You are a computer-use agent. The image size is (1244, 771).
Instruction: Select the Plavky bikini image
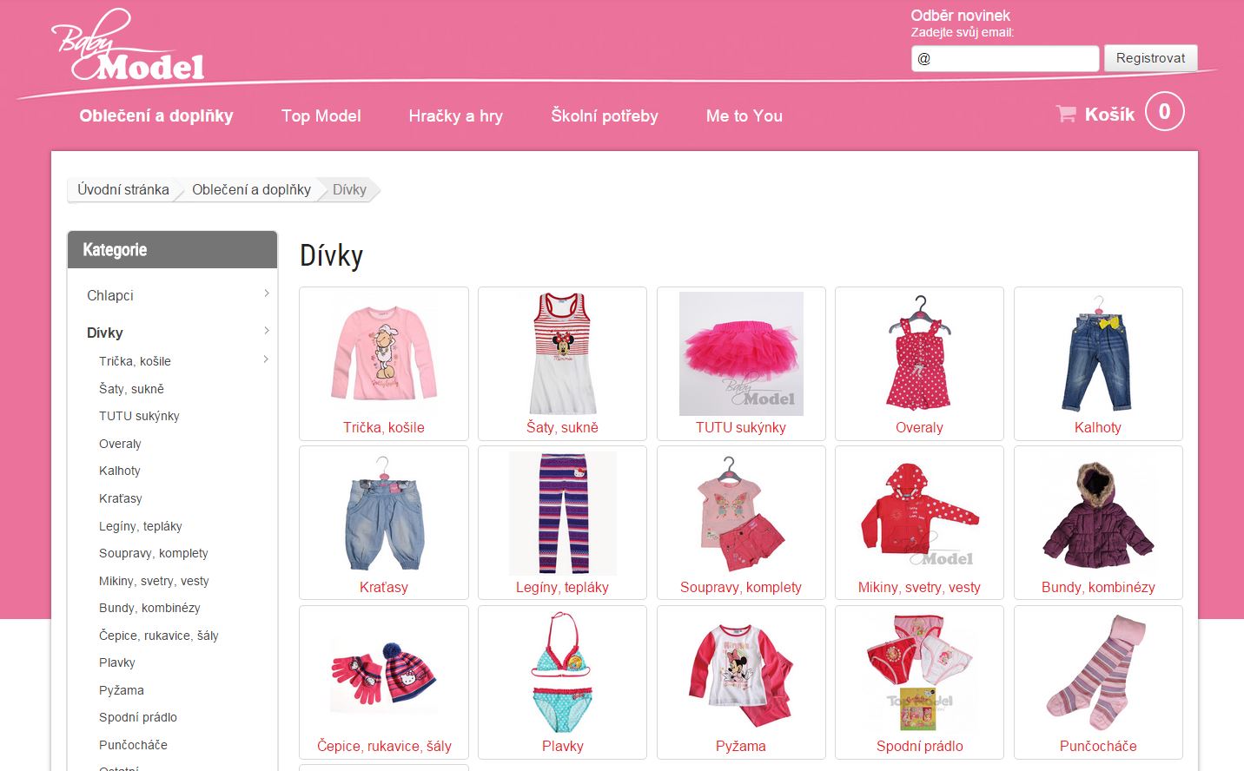(562, 673)
